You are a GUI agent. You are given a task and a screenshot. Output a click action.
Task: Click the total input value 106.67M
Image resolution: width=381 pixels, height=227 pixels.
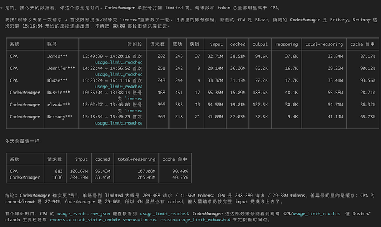click(x=79, y=171)
